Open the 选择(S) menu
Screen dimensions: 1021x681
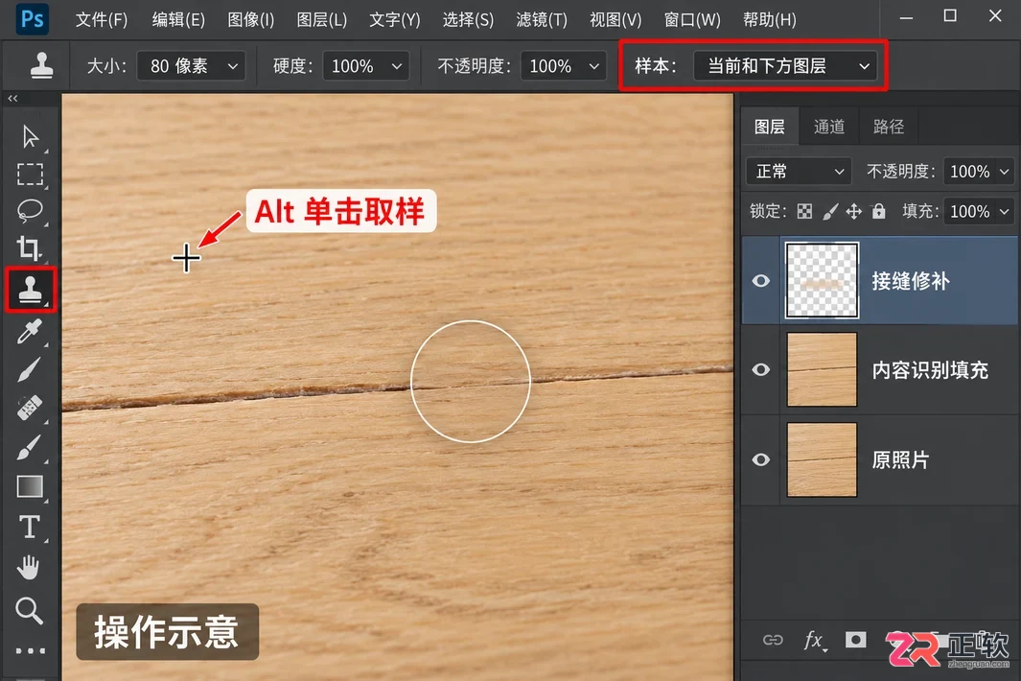468,19
